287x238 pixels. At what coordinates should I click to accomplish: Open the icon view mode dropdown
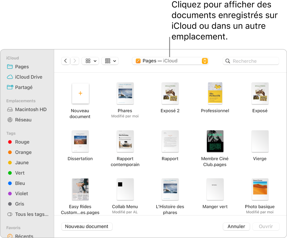90,61
